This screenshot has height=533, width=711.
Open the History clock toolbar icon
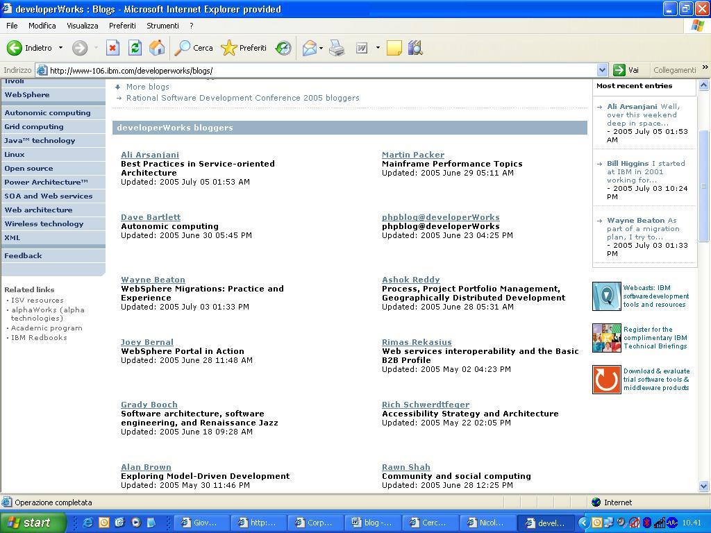[283, 48]
